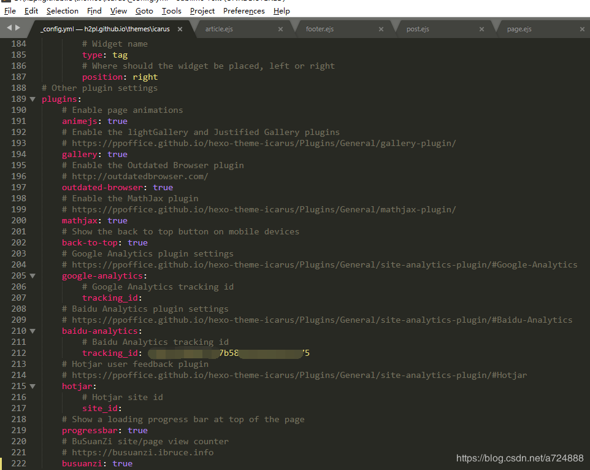Viewport: 590px width, 470px height.
Task: Close the page.ejs tab
Action: click(582, 29)
